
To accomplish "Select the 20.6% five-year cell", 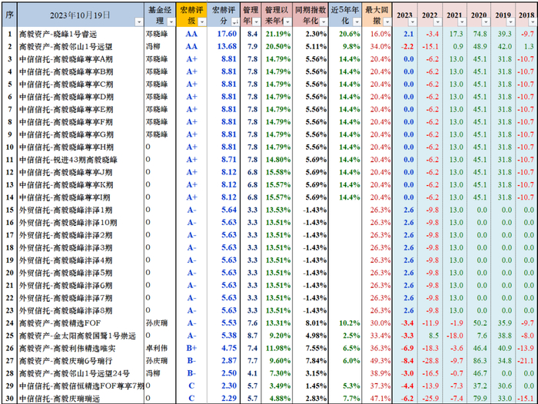I will 345,35.
